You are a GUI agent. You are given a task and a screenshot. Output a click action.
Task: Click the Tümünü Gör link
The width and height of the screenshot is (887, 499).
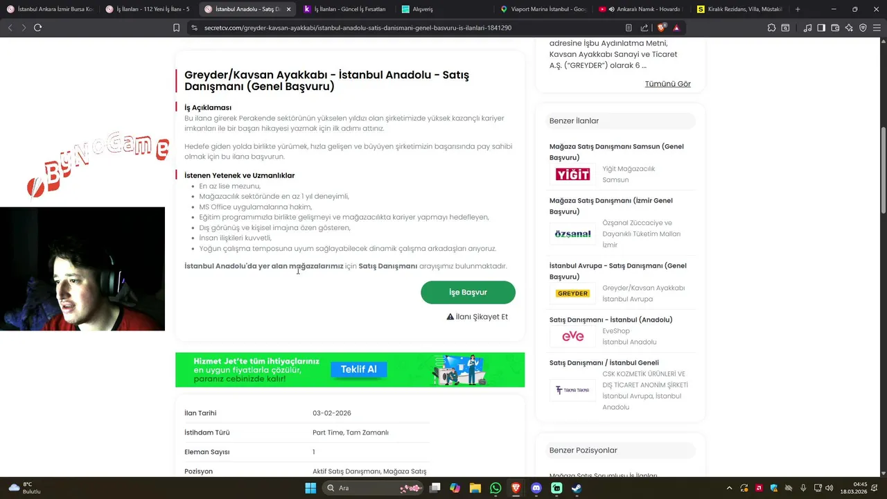pyautogui.click(x=667, y=84)
